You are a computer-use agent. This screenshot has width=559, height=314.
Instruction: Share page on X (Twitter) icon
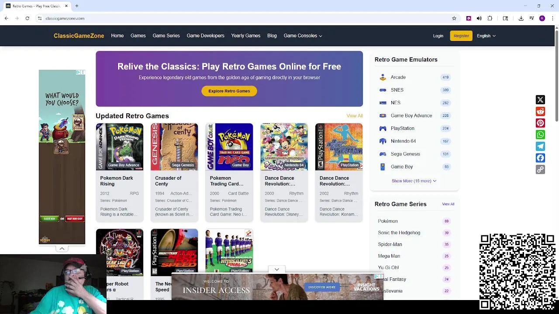[540, 100]
